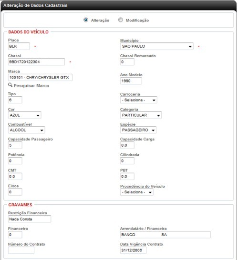Select the Modificação radio button
The image size is (238, 260).
pos(120,20)
